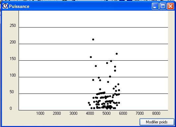Click the Modifier poids button
Screen dimensions: 176x127
[x=157, y=122]
